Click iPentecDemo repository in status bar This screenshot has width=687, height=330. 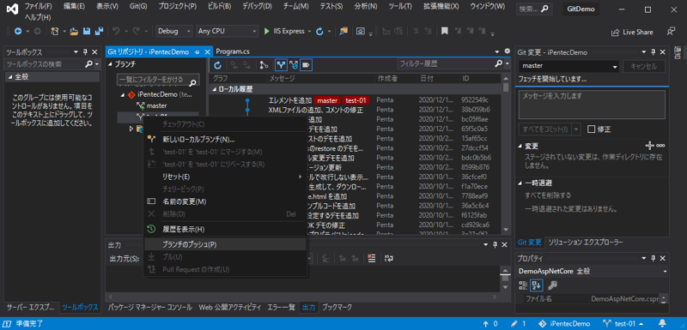[x=565, y=324]
